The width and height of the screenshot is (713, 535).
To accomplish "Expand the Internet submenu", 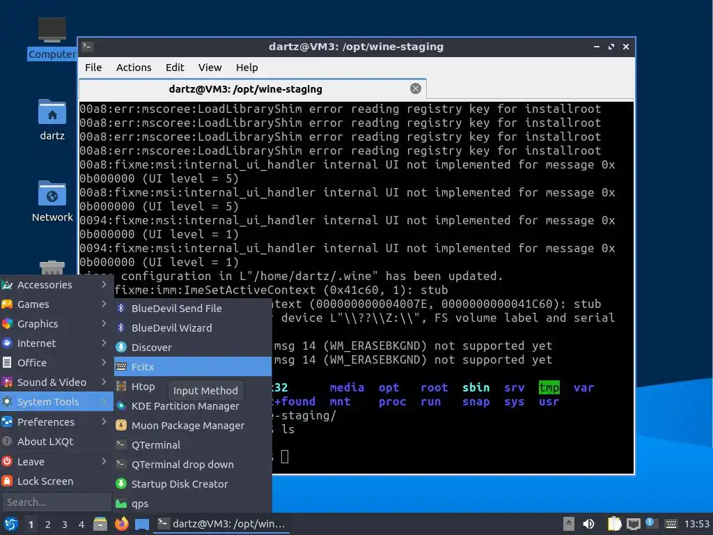I will 56,343.
